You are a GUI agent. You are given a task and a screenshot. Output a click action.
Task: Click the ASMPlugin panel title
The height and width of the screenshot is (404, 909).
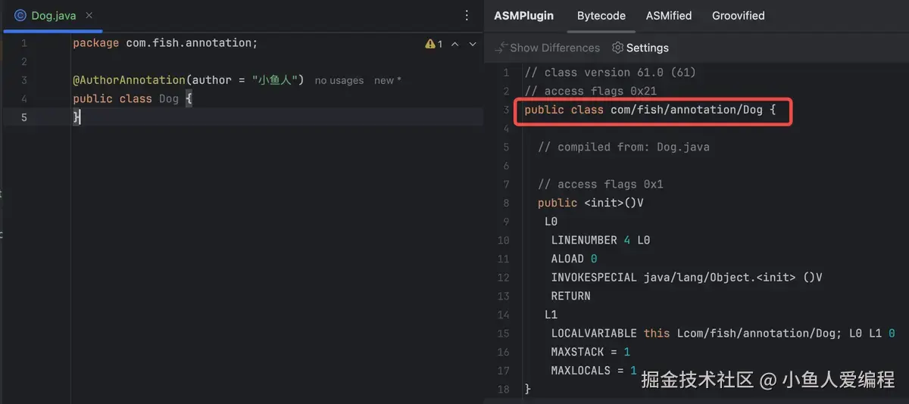[x=523, y=16]
